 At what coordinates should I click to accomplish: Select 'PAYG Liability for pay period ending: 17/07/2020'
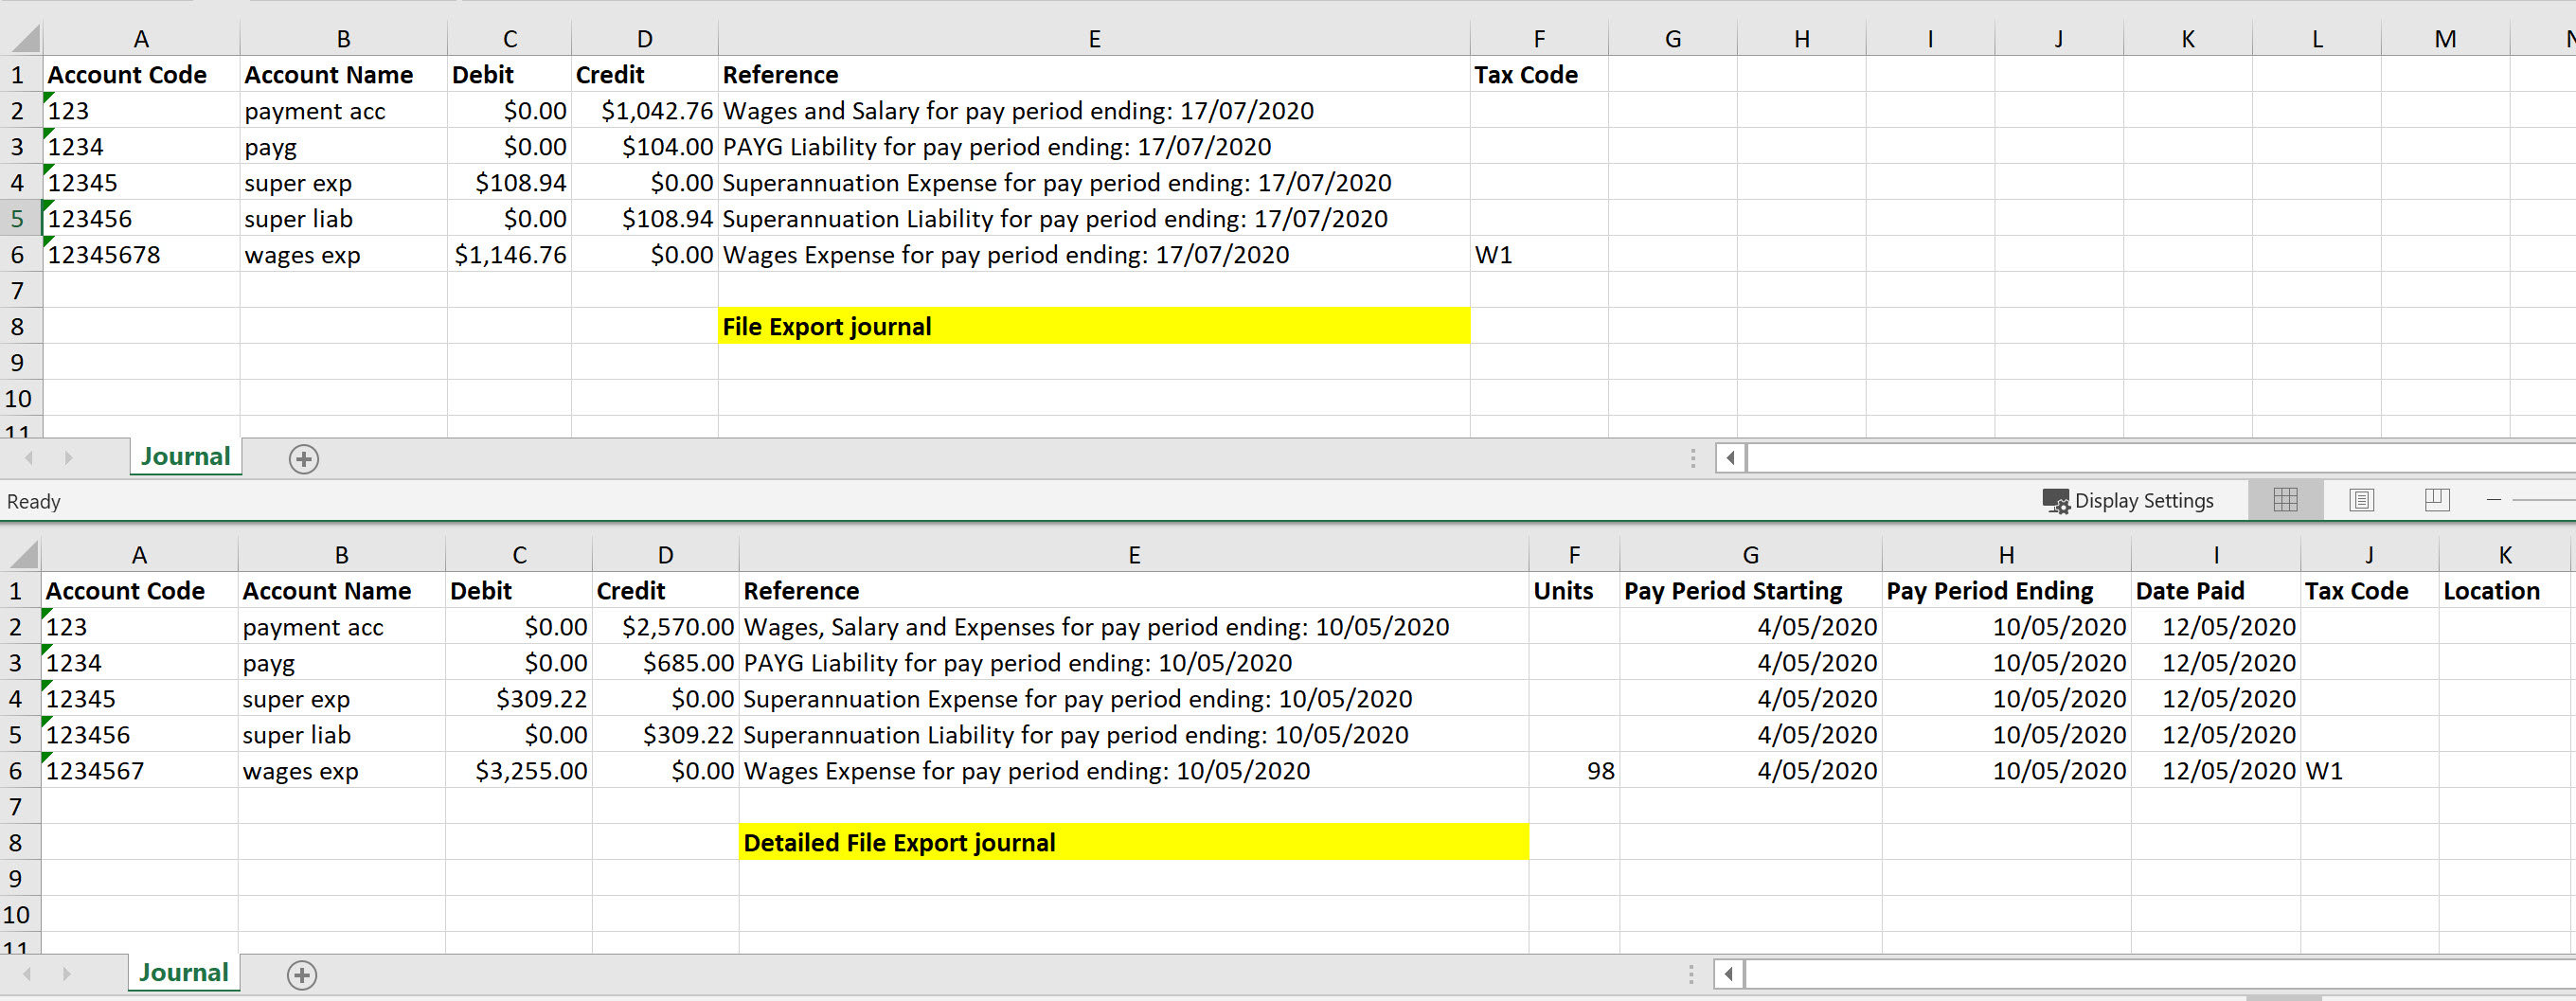1094,146
